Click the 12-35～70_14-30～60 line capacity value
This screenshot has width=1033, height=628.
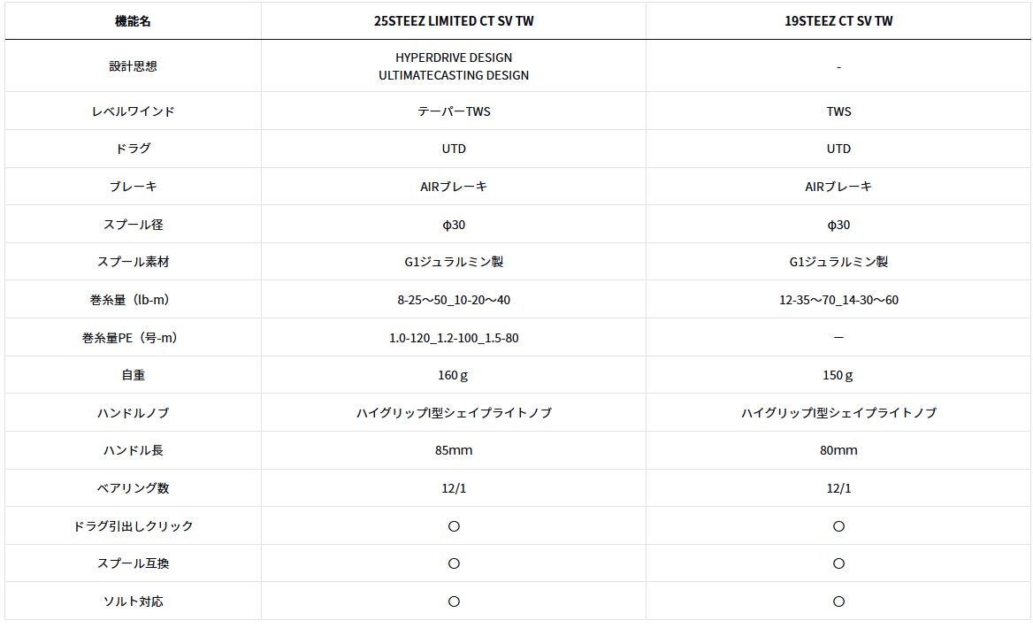click(838, 300)
